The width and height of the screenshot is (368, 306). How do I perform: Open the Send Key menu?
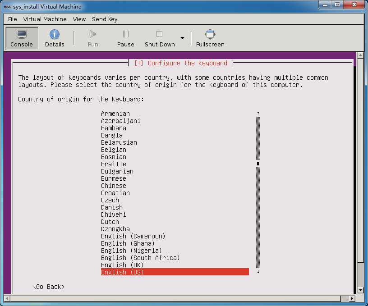tap(105, 19)
